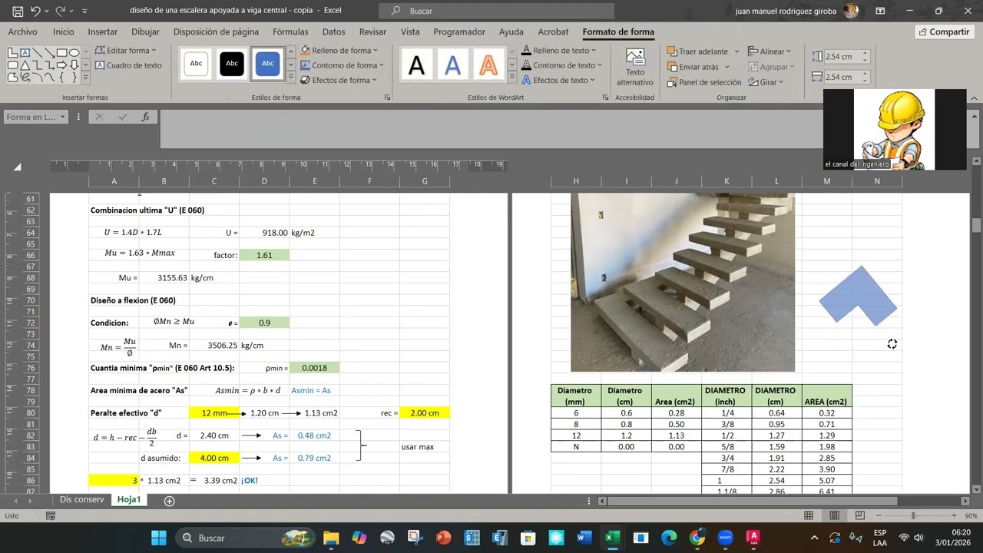Click Texto alternativo button
The width and height of the screenshot is (983, 553).
click(x=635, y=68)
